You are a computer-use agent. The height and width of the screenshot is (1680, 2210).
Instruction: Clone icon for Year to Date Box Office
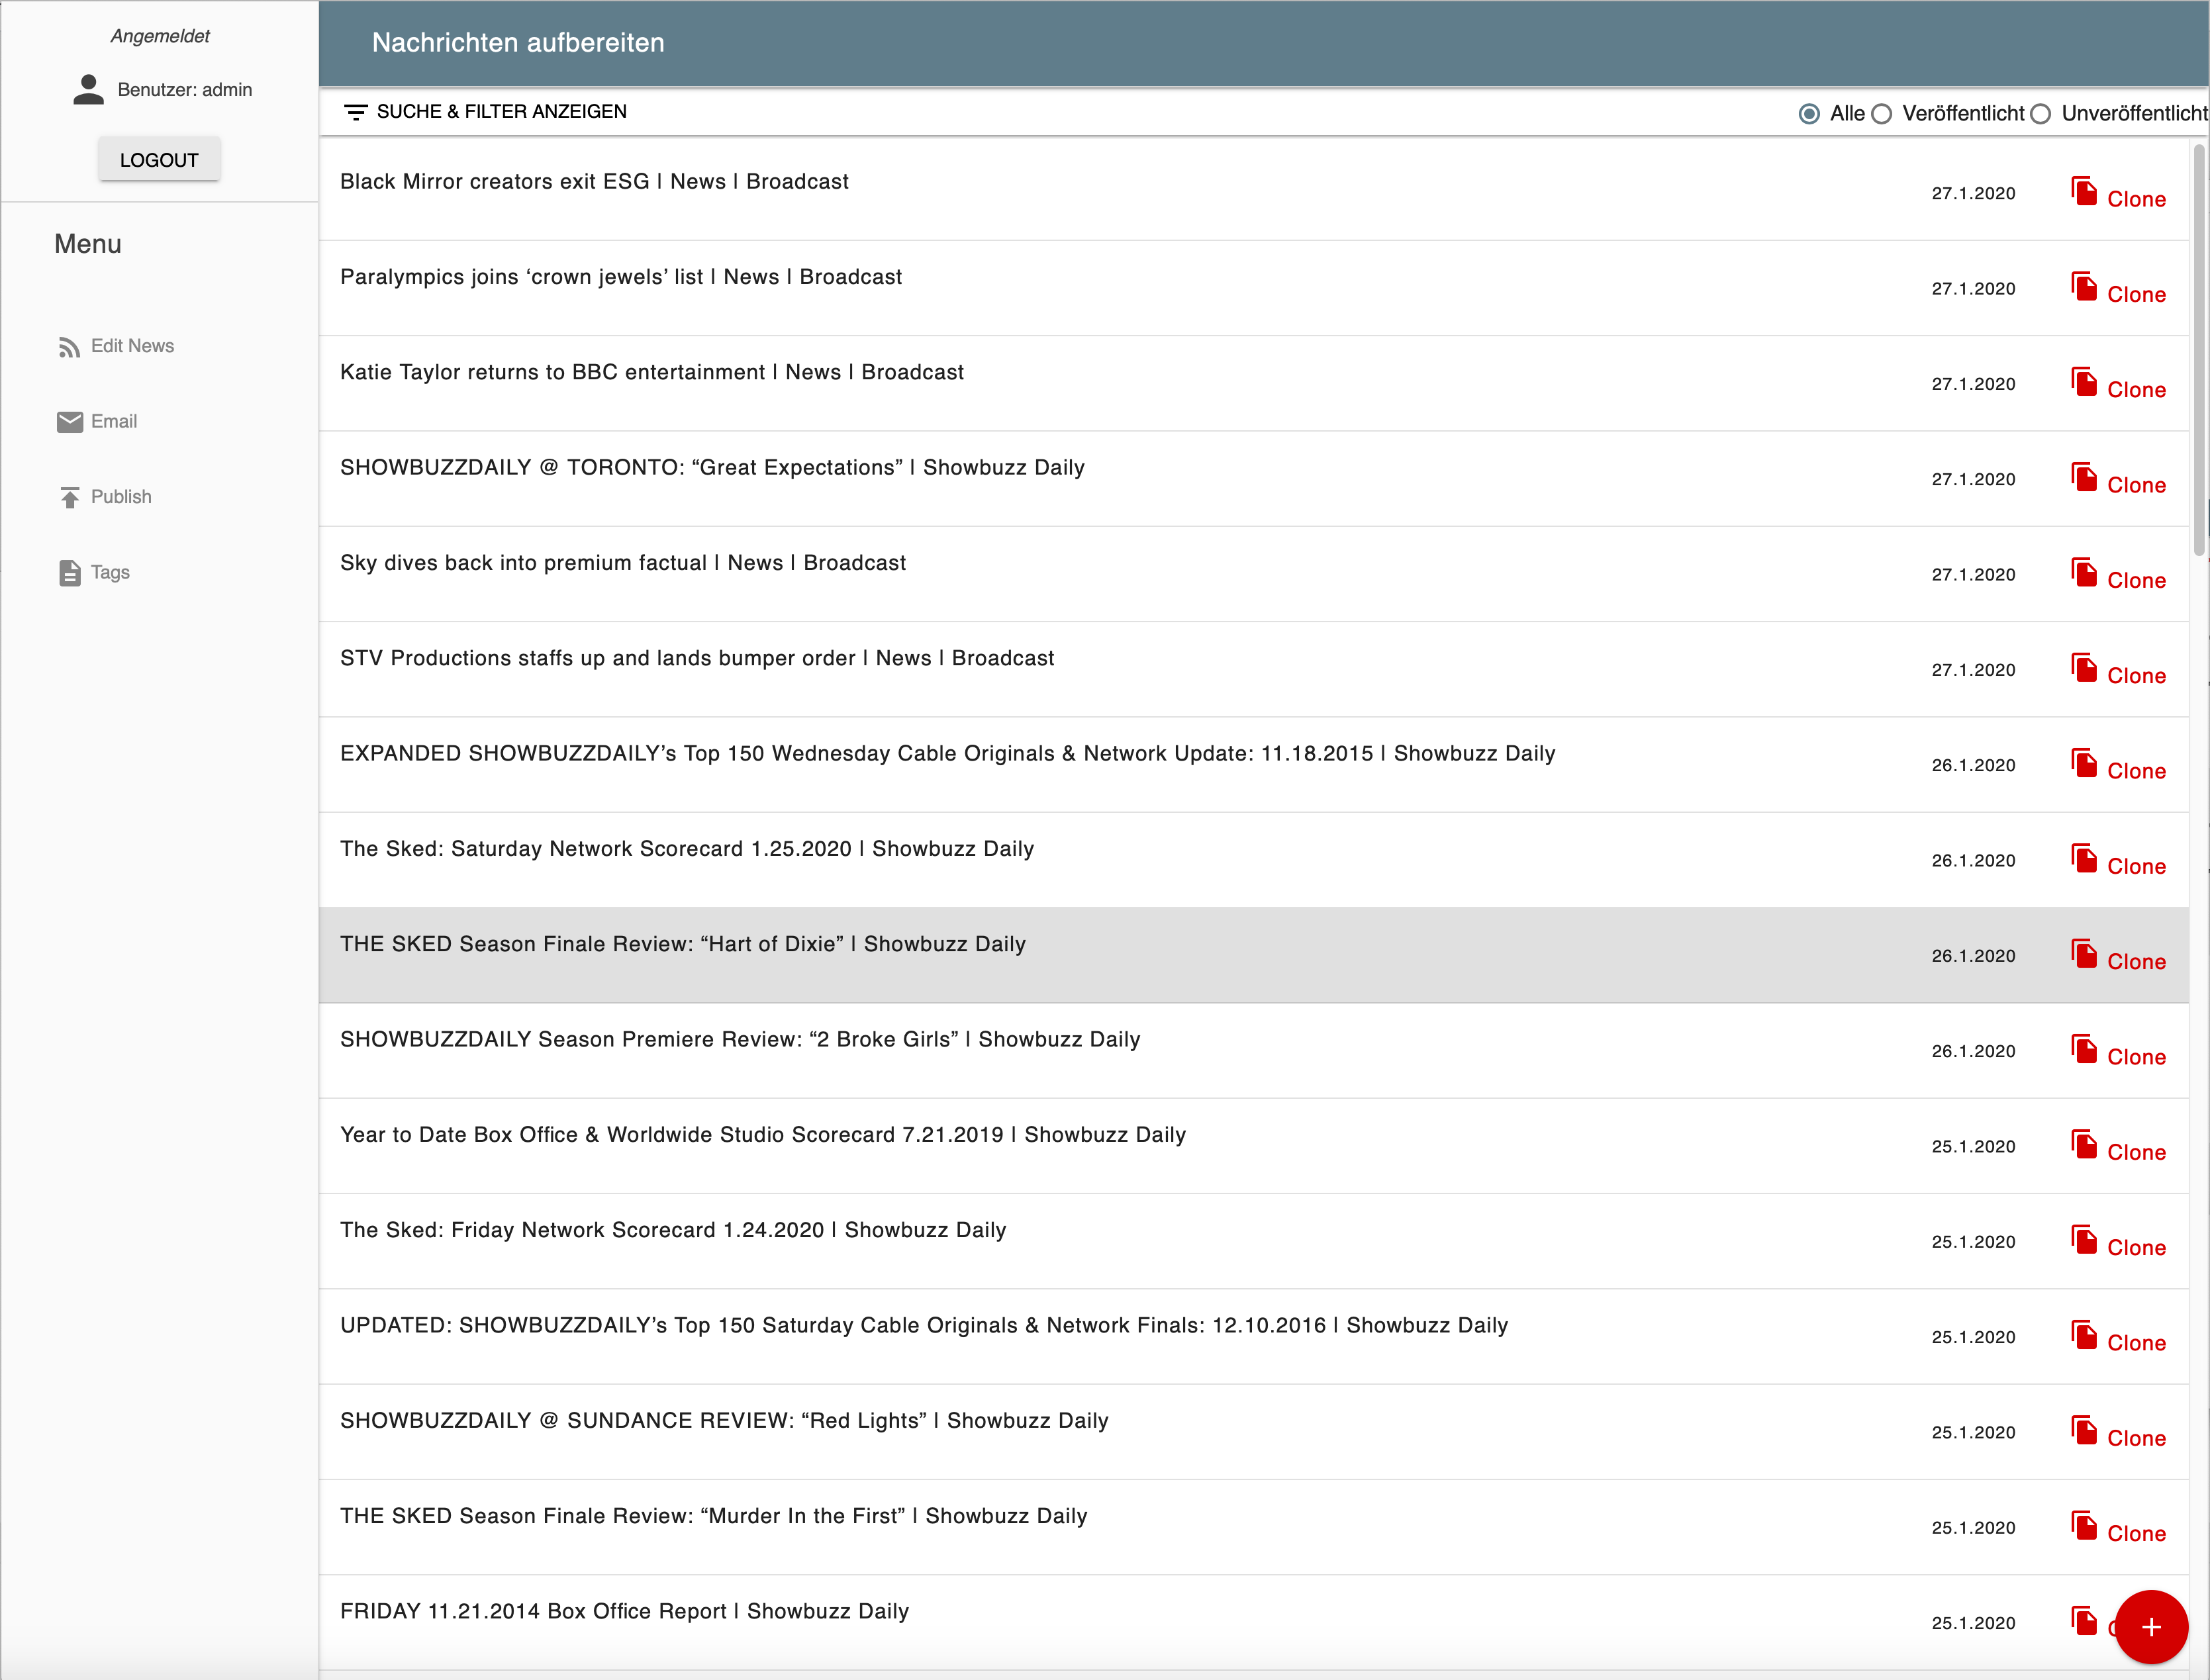(x=2084, y=1144)
